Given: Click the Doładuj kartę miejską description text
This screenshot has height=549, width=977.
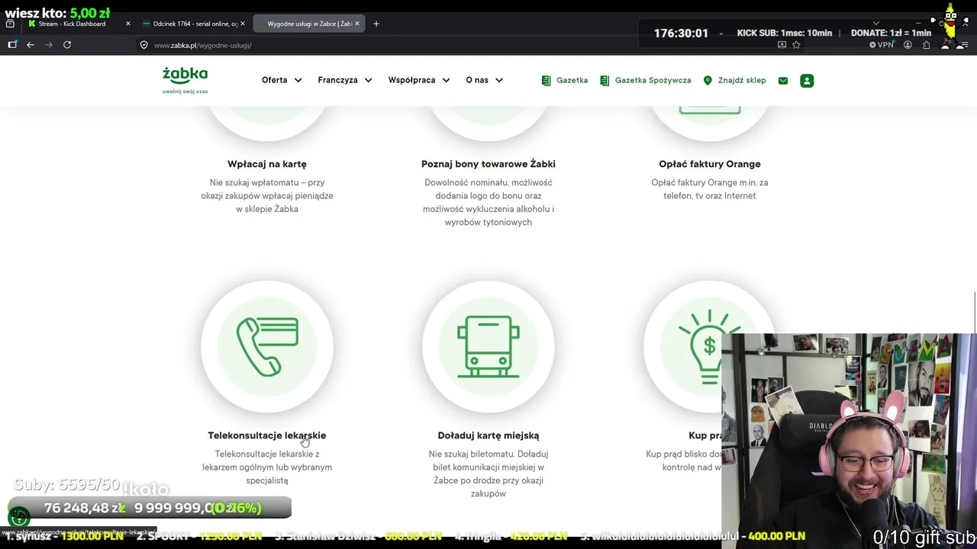Looking at the screenshot, I should point(488,474).
